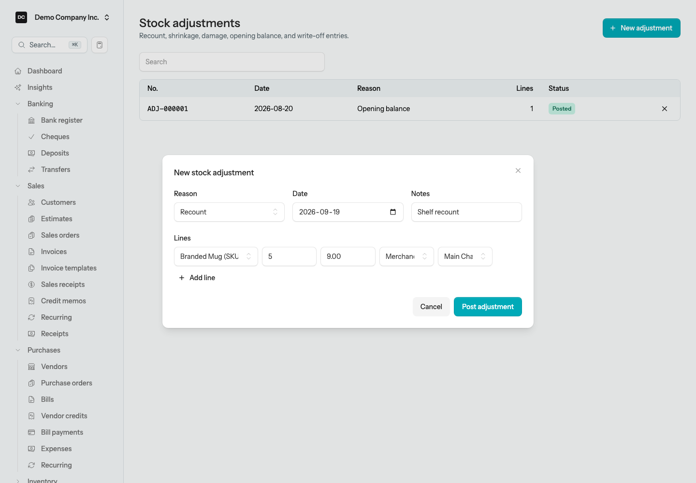Click the Post adjustment button
Image resolution: width=696 pixels, height=483 pixels.
tap(488, 307)
